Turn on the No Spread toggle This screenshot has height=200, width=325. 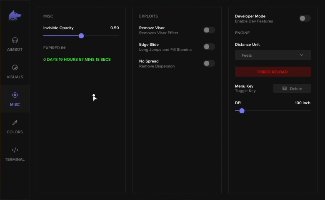click(209, 63)
